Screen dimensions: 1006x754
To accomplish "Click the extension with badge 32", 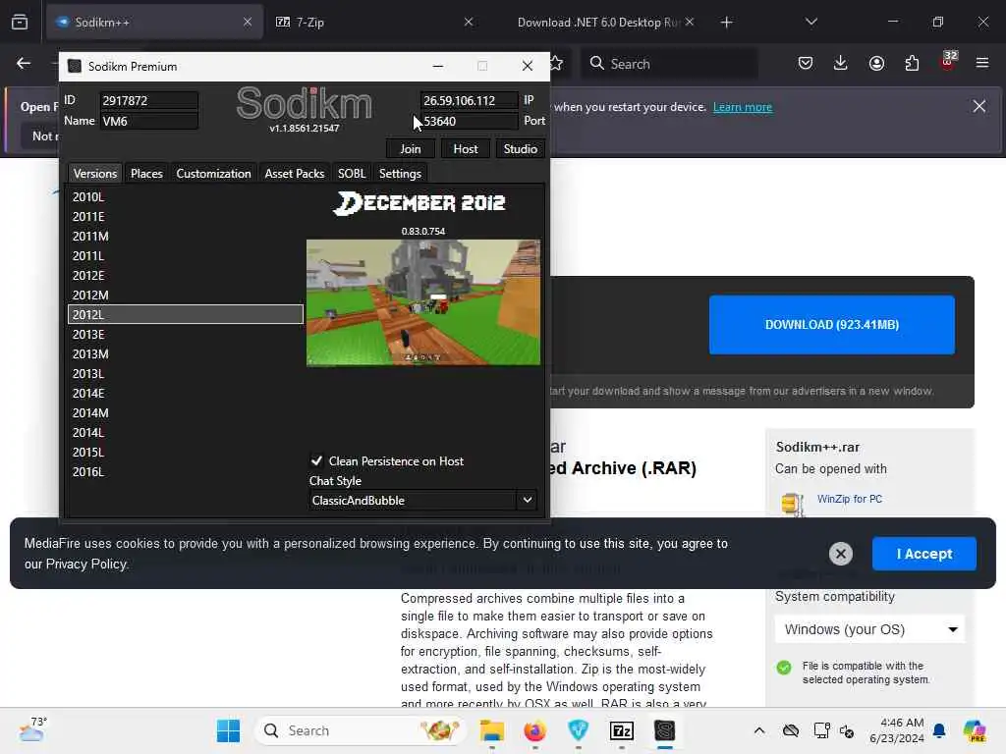I will click(948, 62).
